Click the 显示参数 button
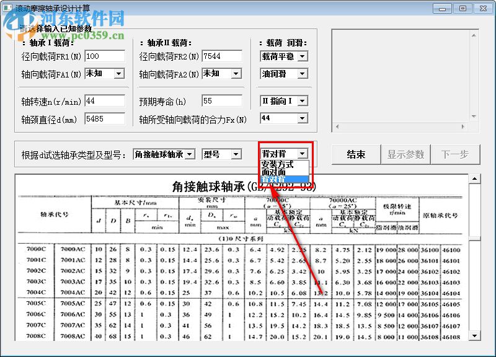The height and width of the screenshot is (357, 496). point(406,154)
